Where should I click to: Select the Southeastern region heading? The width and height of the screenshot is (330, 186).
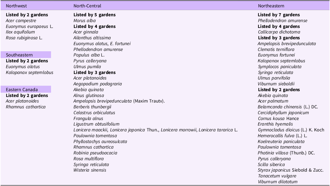pos(19,55)
